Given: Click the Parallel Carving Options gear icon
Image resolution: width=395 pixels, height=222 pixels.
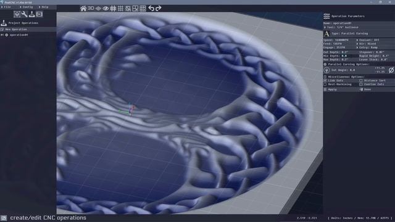Looking at the screenshot, I should 325,64.
